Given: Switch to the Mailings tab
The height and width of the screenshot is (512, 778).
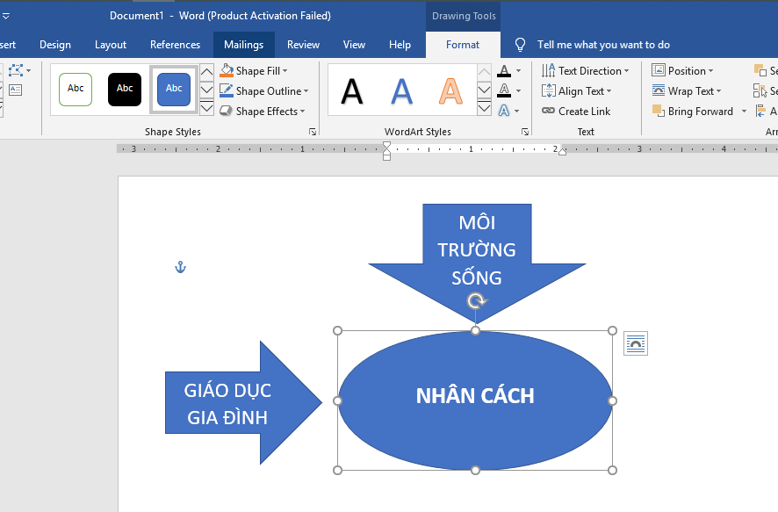Looking at the screenshot, I should pyautogui.click(x=243, y=45).
